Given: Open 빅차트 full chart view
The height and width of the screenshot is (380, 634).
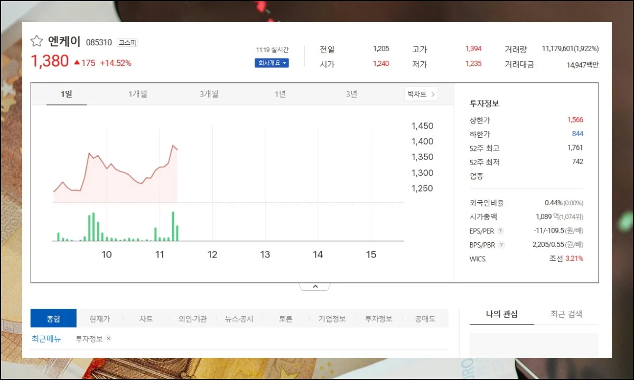Looking at the screenshot, I should click(421, 94).
